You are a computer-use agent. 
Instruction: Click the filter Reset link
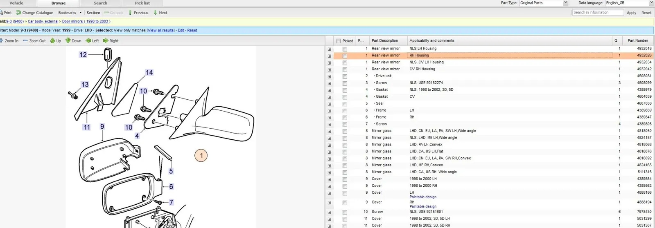pos(192,30)
